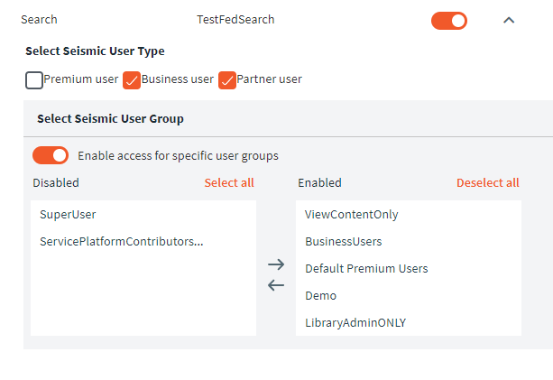Image resolution: width=553 pixels, height=380 pixels.
Task: Click the left arrow to move groups
Action: click(276, 285)
